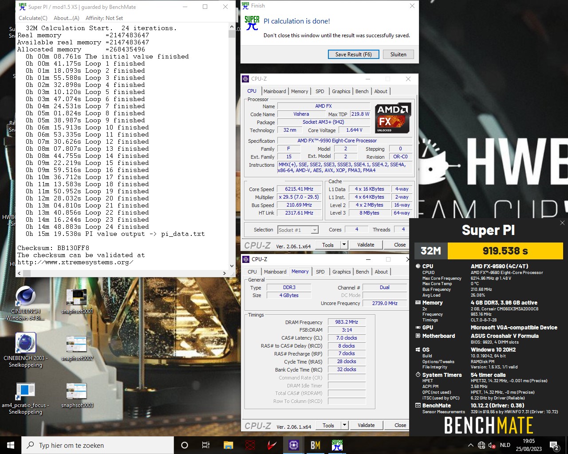Click the search box on taskbar
Viewport: 568px width, 454px height.
click(x=98, y=445)
